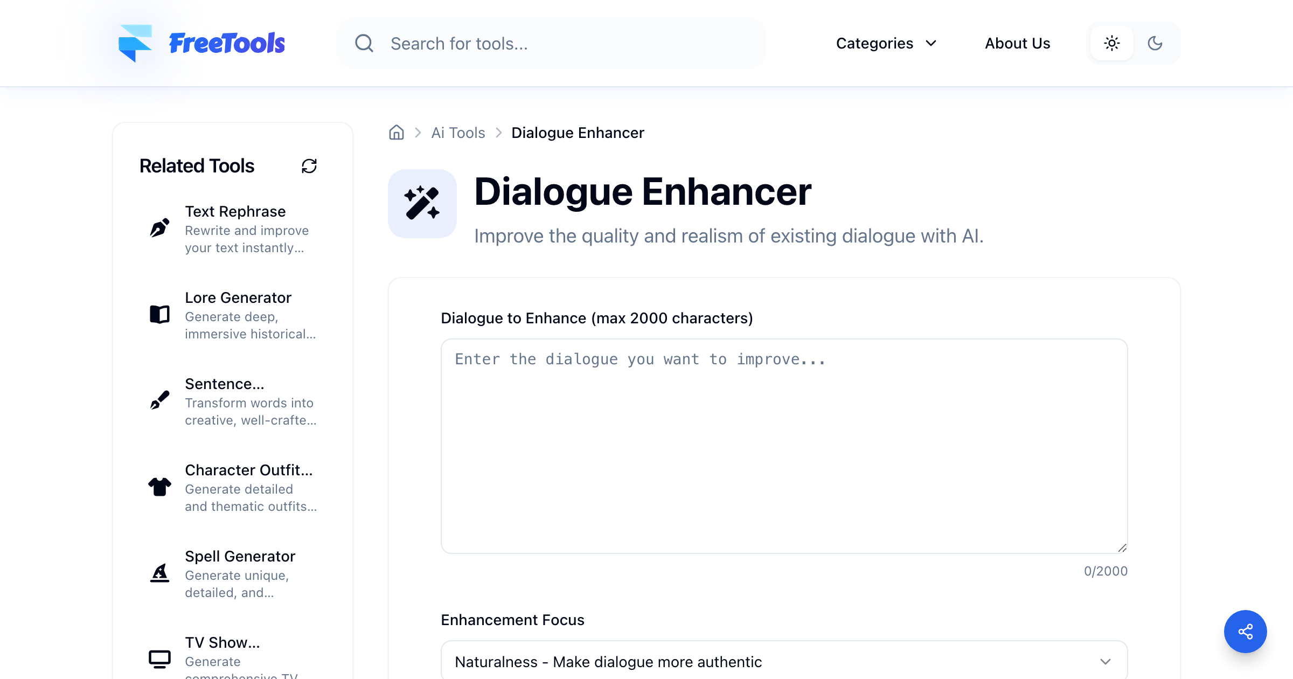Switch to dark mode moon icon

(1155, 43)
